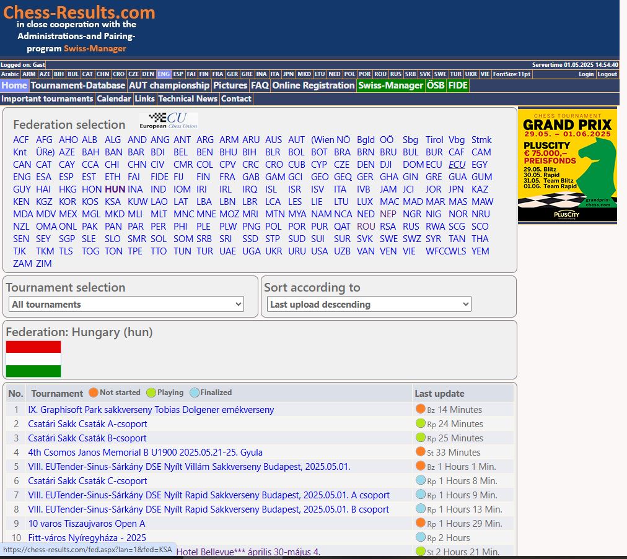
Task: Switch language to TUR
Action: [x=456, y=74]
